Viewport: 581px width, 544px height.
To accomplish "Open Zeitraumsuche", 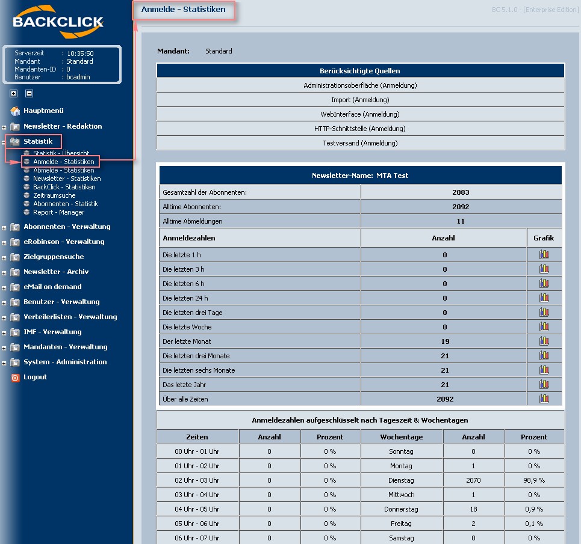I will point(54,195).
